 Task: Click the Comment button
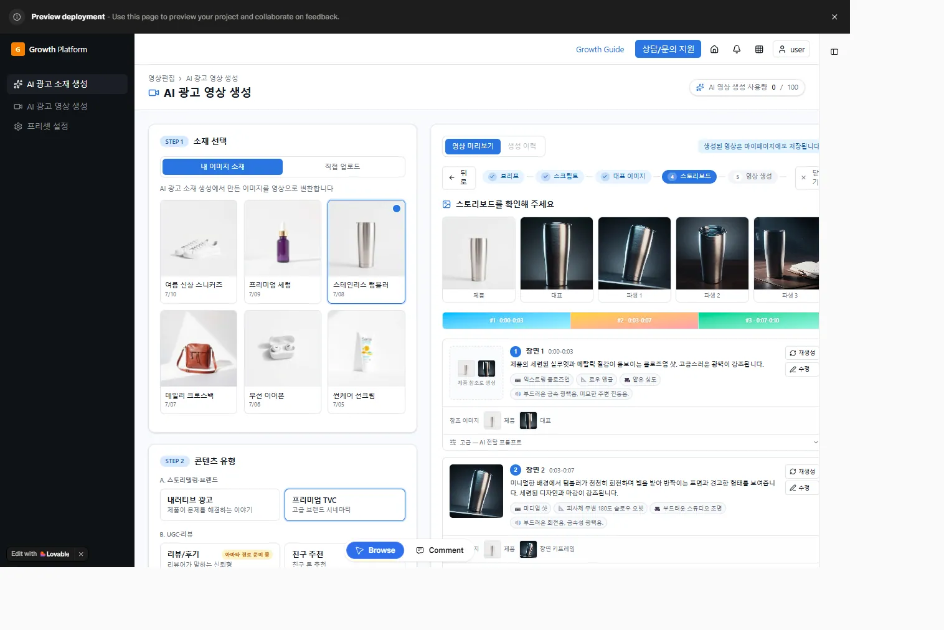tap(440, 550)
